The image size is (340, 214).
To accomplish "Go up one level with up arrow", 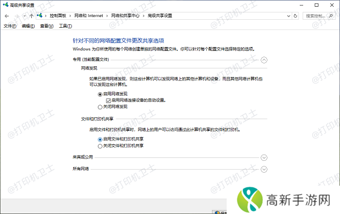I will click(31, 16).
